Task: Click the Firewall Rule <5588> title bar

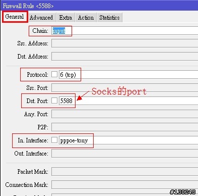Action: 99,6
